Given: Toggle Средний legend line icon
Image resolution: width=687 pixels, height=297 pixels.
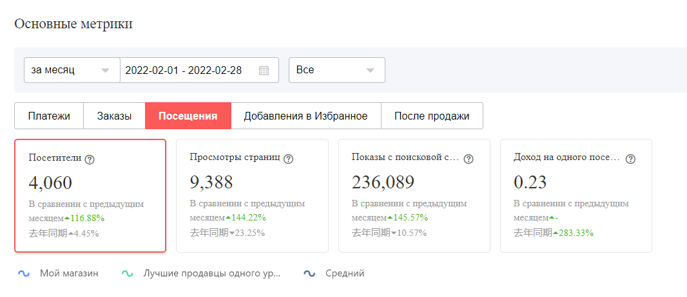Looking at the screenshot, I should coord(309,274).
